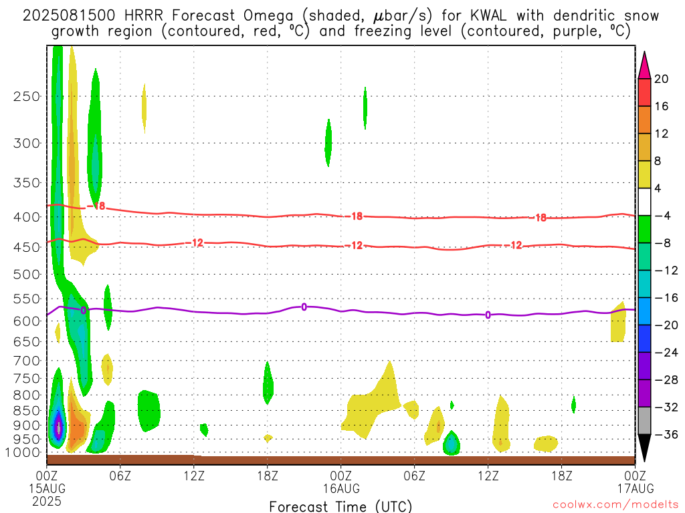685x513 pixels.
Task: Click the pink top arrow of colorbar
Action: pyautogui.click(x=644, y=65)
